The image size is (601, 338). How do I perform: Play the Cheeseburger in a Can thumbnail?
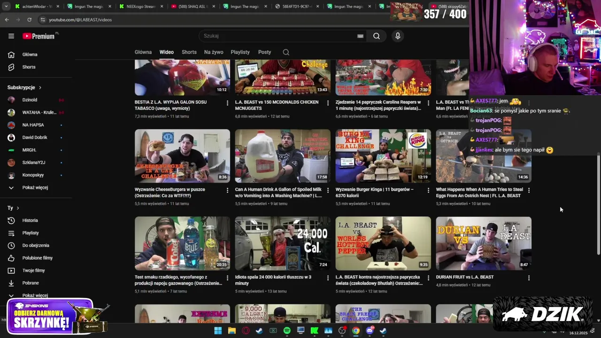[182, 156]
